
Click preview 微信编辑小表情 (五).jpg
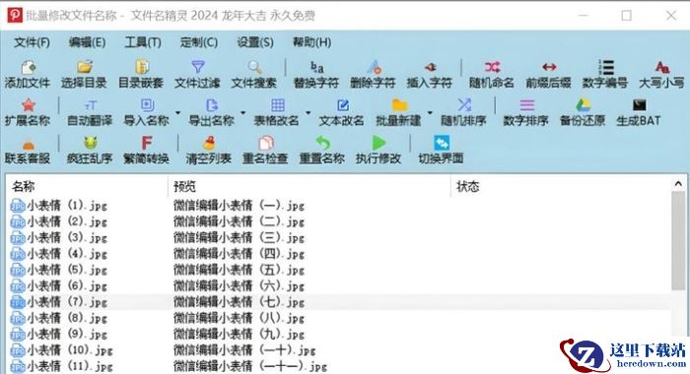tap(239, 270)
